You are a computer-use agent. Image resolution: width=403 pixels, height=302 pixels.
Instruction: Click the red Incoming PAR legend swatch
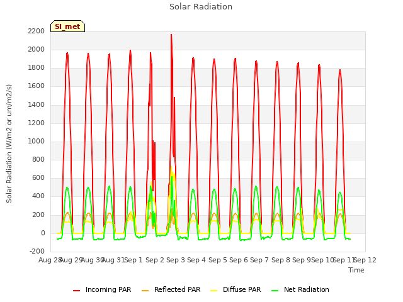76,291
